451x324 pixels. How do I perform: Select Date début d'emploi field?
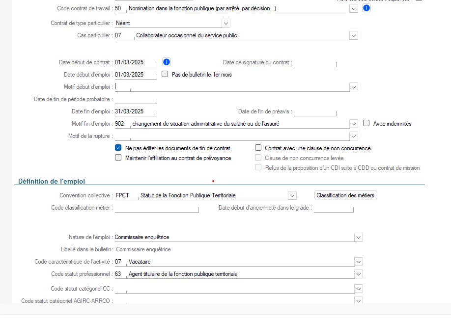click(x=136, y=75)
